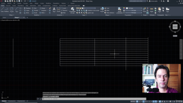Toggle grid display in status bar

coord(137,102)
